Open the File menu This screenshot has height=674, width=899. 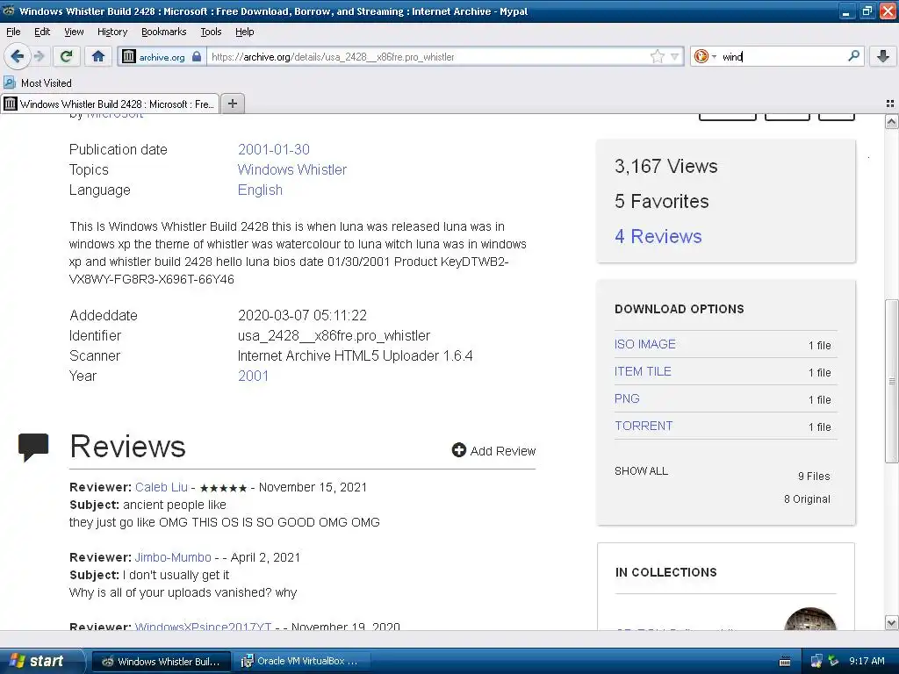pos(13,32)
